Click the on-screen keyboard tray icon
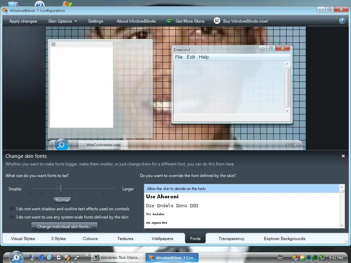This screenshot has height=263, width=351. click(280, 258)
